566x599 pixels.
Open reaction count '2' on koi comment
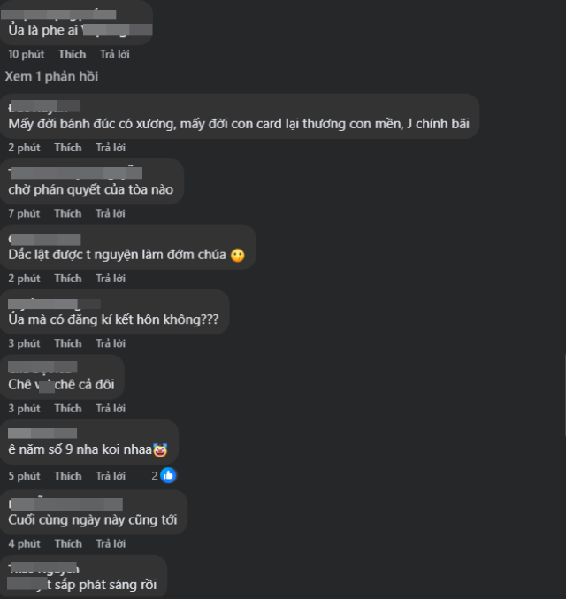tap(154, 476)
